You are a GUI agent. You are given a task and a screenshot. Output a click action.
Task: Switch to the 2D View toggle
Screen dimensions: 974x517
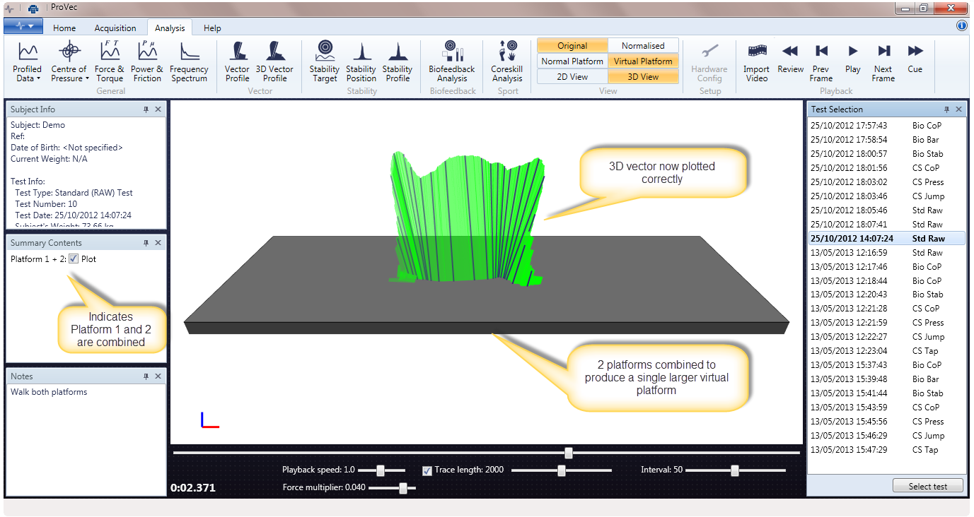pyautogui.click(x=572, y=77)
